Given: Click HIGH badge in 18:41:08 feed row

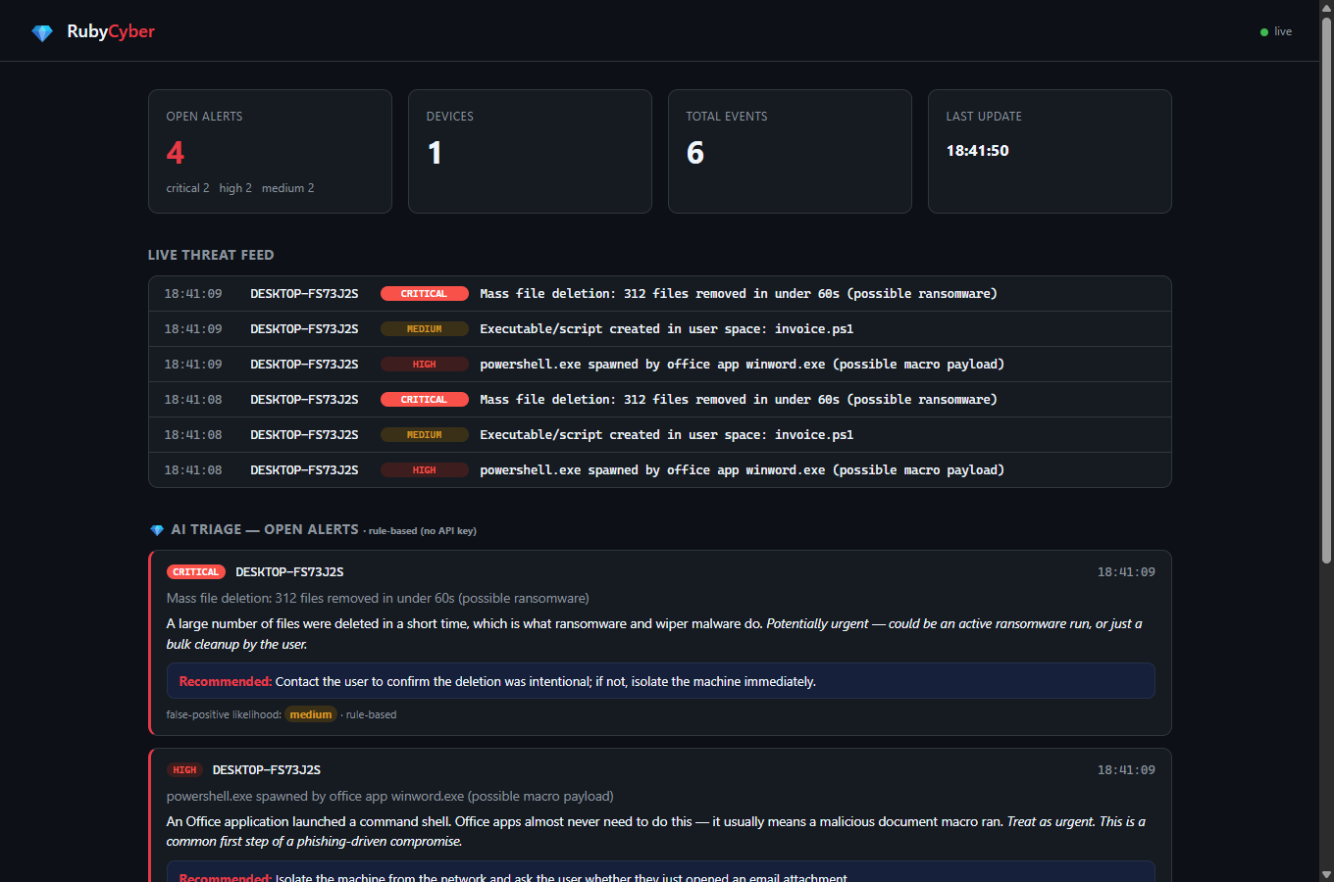Looking at the screenshot, I should point(425,470).
